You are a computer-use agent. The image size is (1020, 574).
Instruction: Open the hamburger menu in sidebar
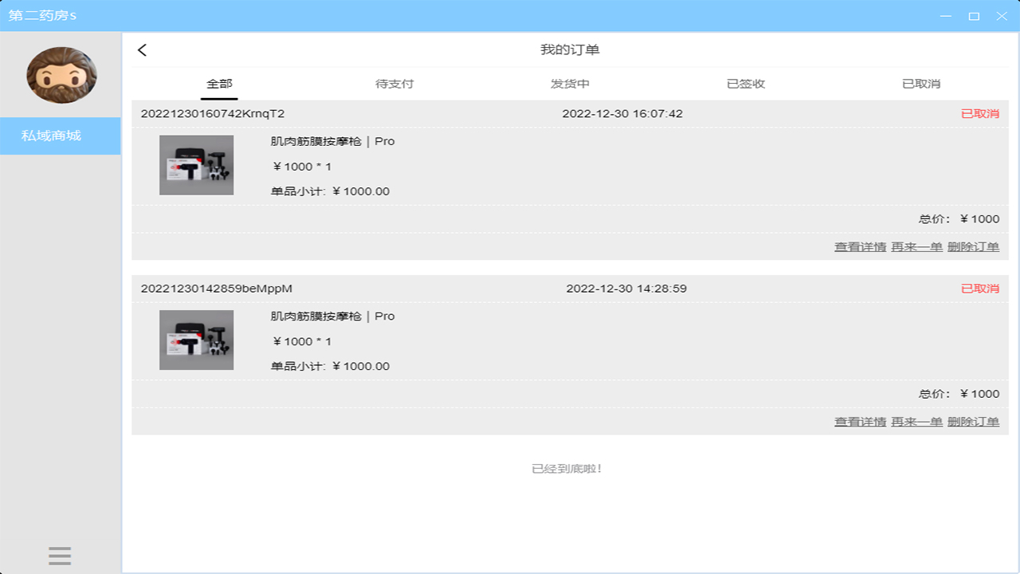click(x=60, y=556)
